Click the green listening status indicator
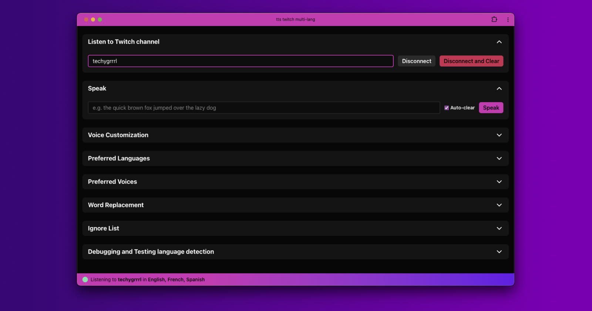 pos(85,280)
